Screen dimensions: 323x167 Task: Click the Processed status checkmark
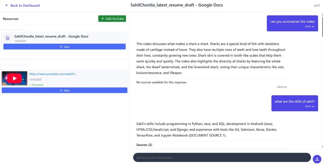30,85
